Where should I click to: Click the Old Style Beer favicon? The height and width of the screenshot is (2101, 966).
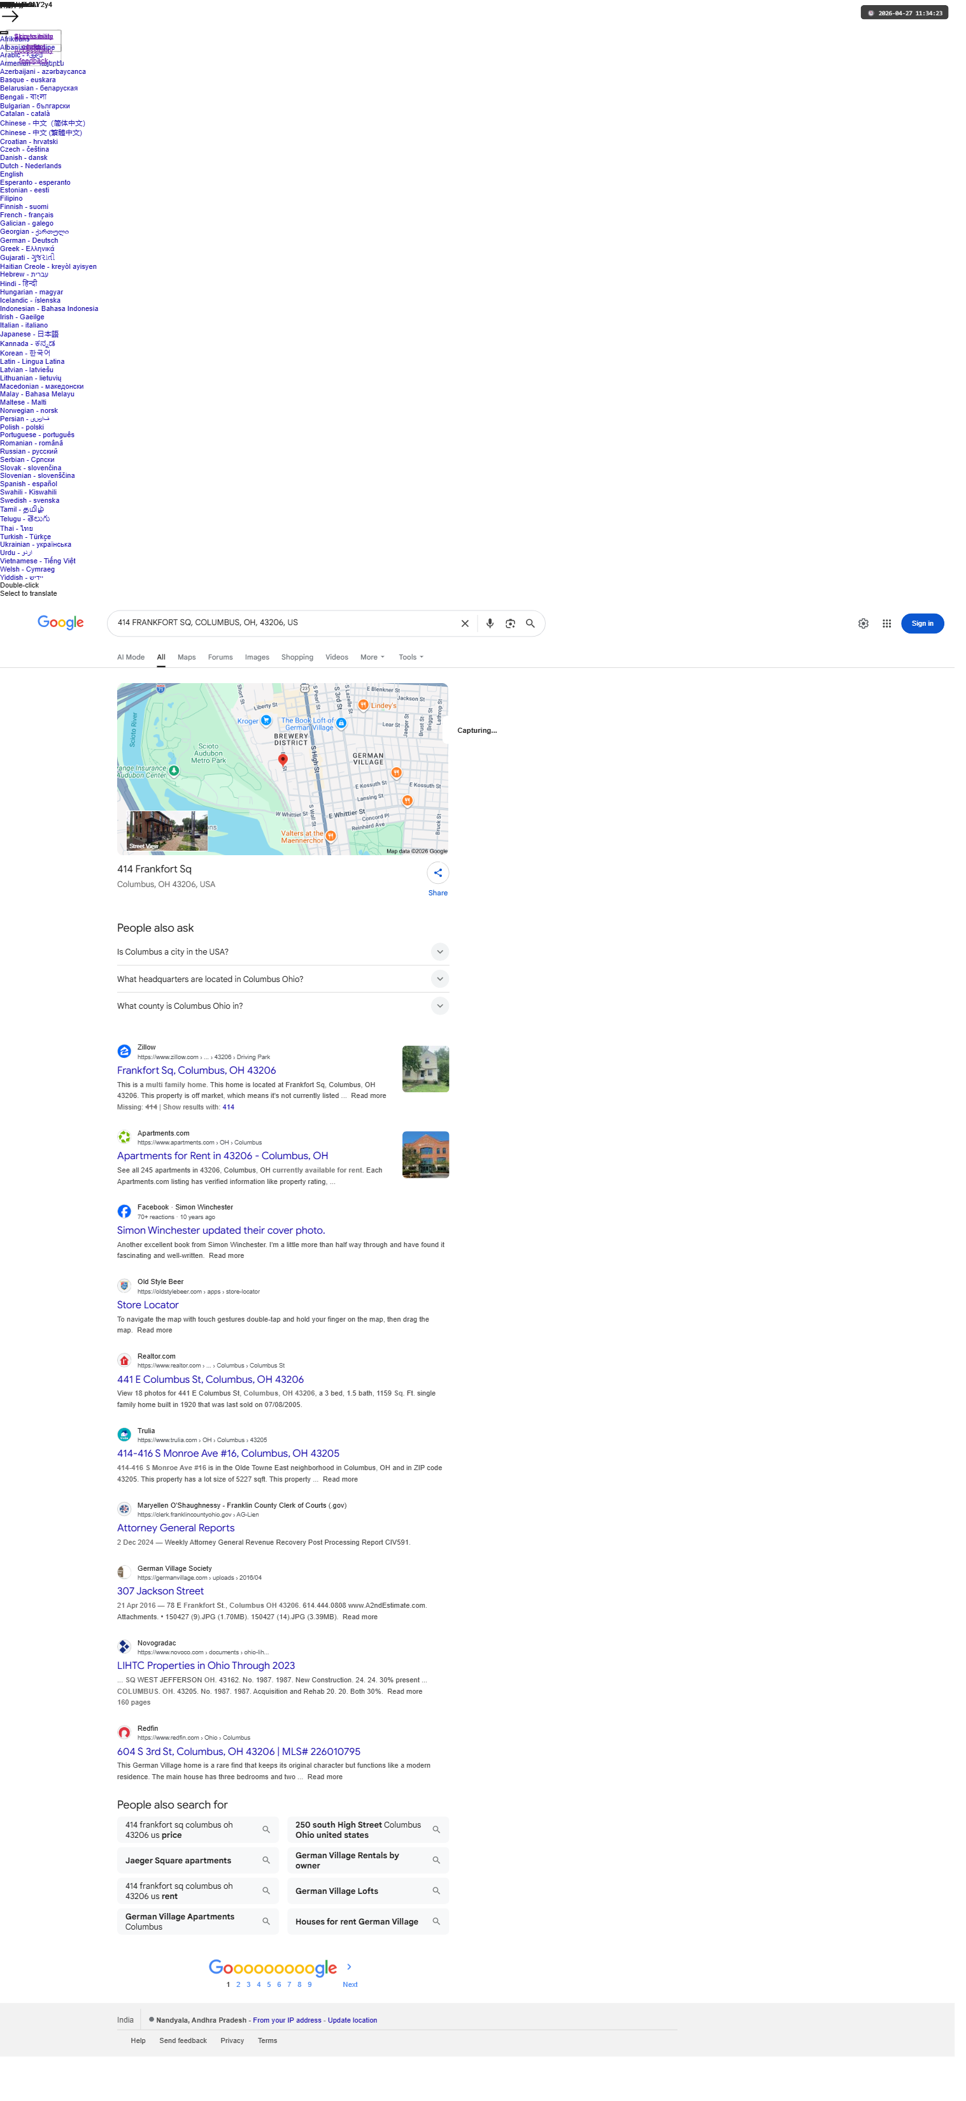[x=124, y=1286]
